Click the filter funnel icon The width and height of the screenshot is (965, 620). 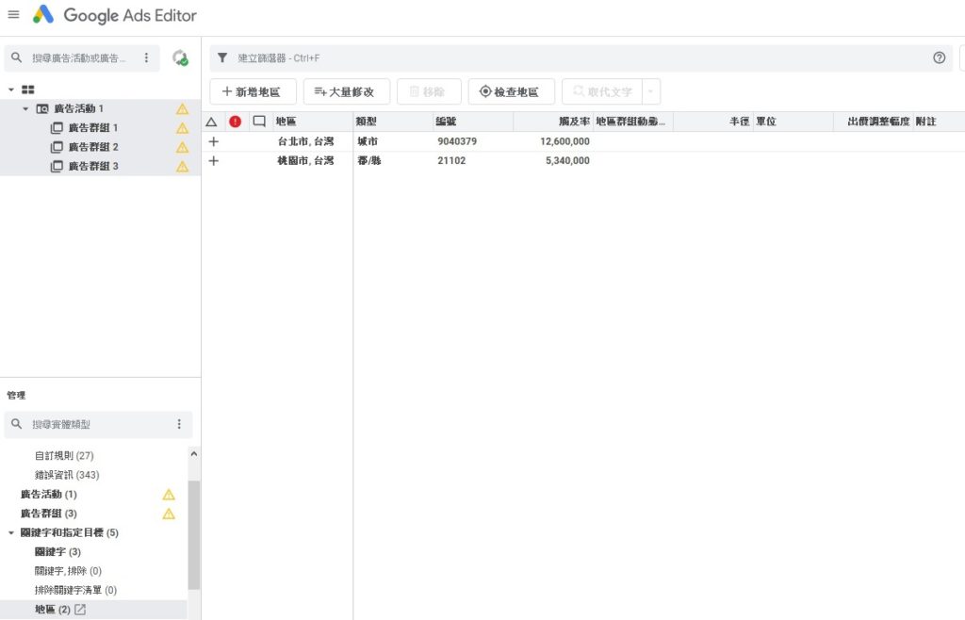222,58
